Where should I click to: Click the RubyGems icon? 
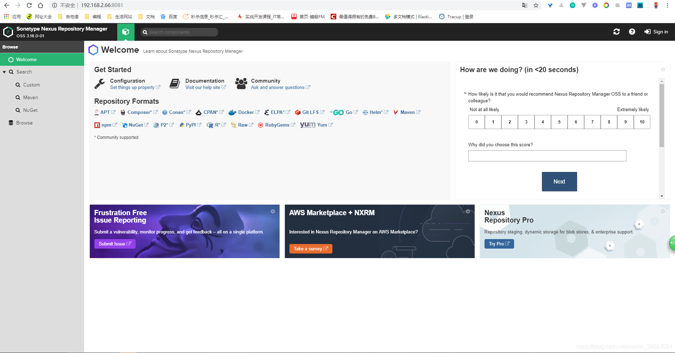click(261, 125)
